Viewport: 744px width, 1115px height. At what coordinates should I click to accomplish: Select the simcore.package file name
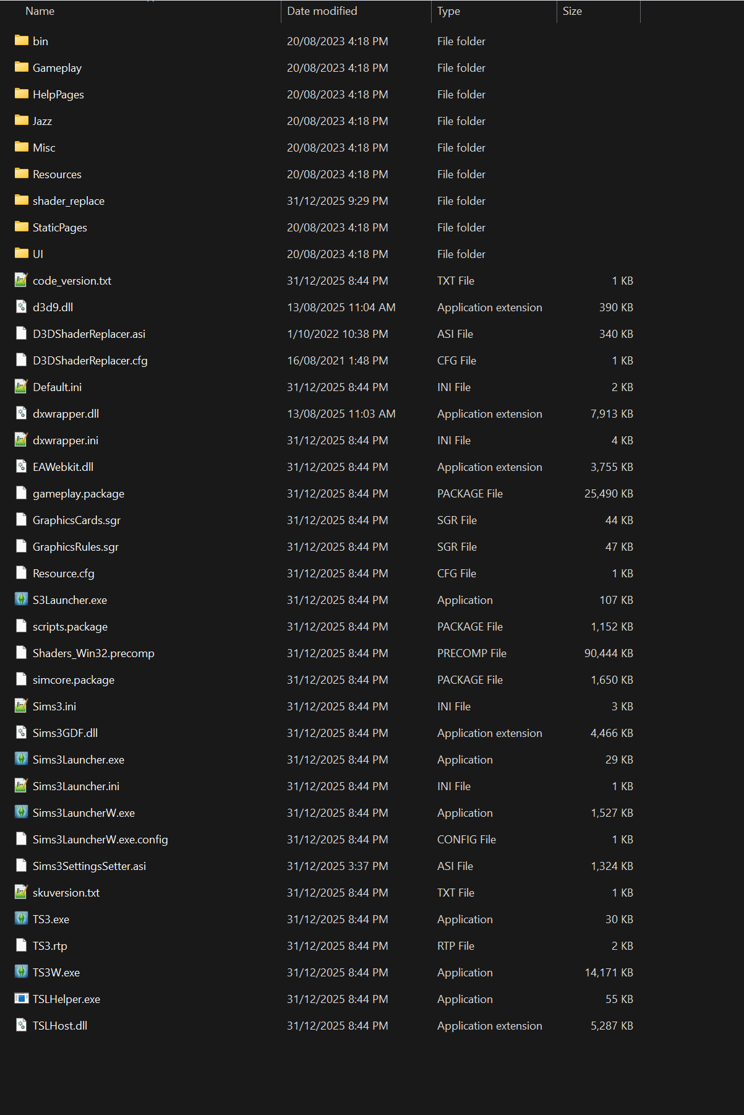coord(74,680)
